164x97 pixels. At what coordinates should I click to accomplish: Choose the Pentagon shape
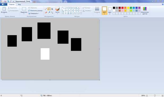pos(68,11)
